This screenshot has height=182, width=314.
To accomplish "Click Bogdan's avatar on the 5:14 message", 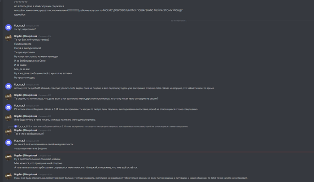I will click(9, 38).
